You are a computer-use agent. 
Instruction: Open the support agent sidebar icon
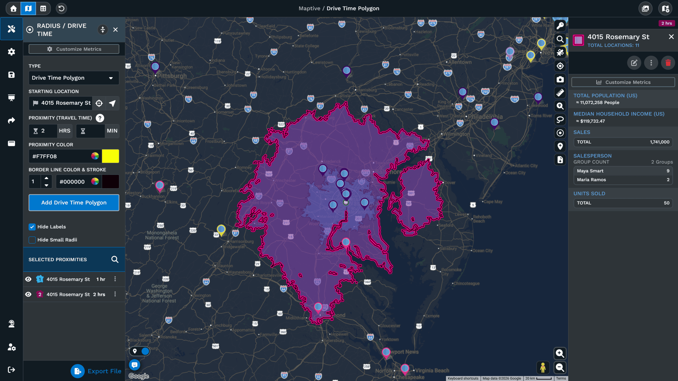[11, 324]
